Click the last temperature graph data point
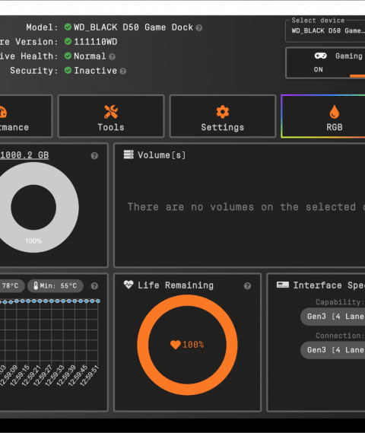Image resolution: width=365 pixels, height=433 pixels. 98,301
